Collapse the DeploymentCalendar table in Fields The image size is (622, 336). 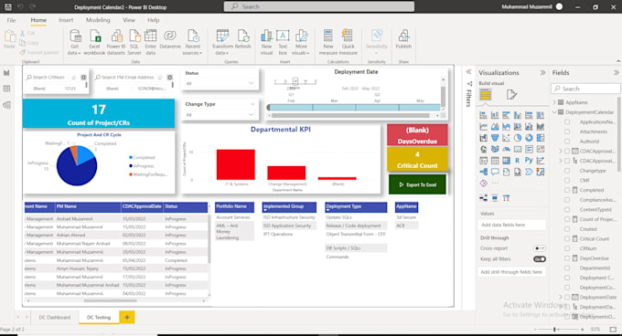pos(554,112)
